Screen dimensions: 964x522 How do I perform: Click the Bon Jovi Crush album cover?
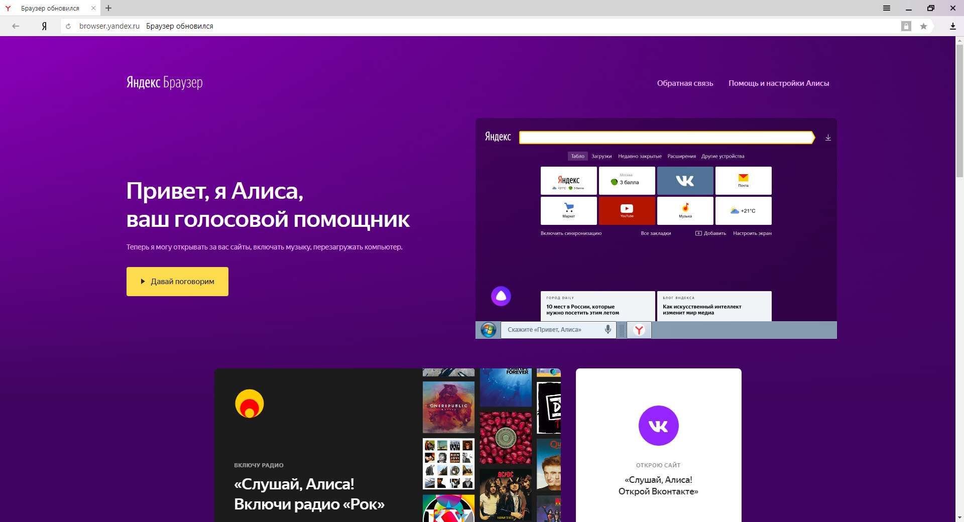(448, 463)
